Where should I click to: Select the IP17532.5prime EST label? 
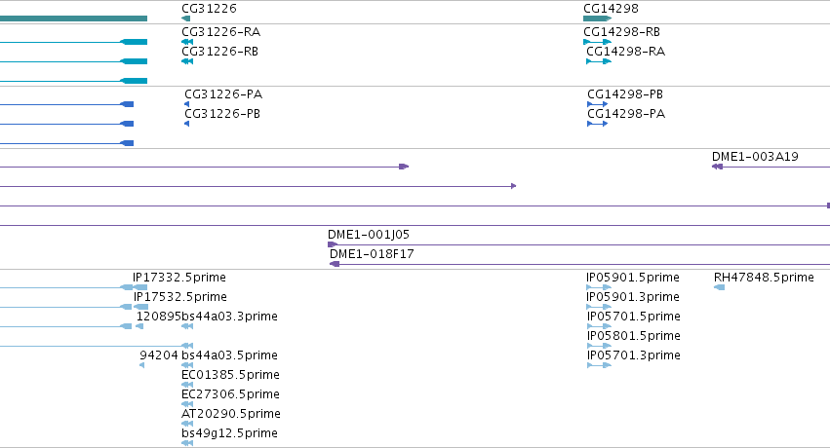coord(180,297)
